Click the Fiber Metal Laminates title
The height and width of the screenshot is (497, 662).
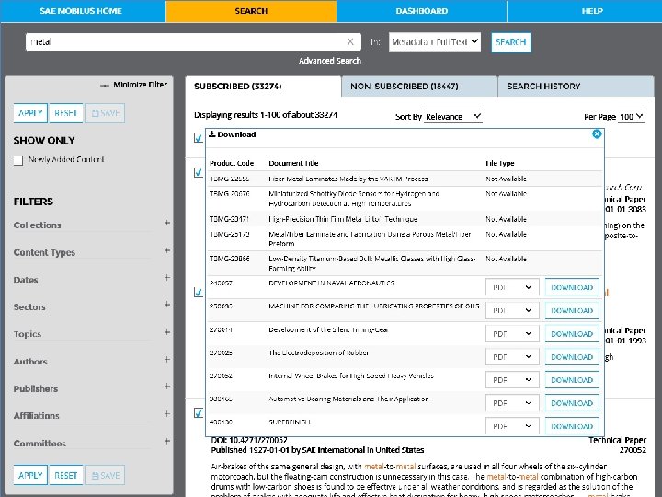coord(348,179)
